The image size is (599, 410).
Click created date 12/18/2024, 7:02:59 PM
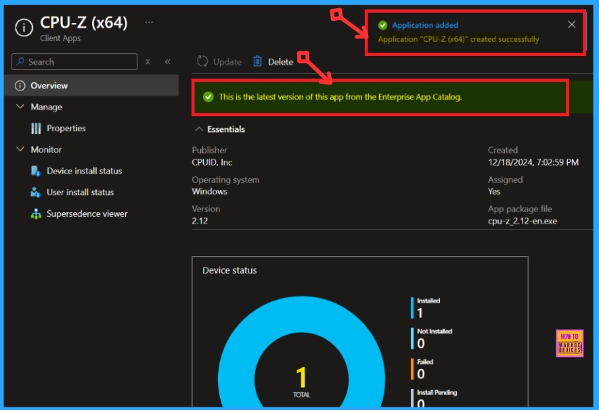pyautogui.click(x=533, y=163)
